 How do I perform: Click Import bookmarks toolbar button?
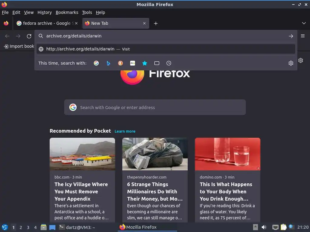click(19, 46)
